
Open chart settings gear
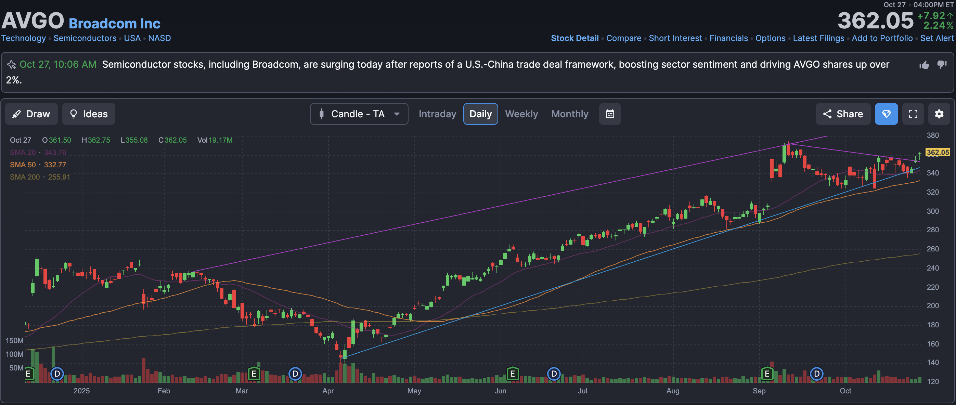(939, 114)
